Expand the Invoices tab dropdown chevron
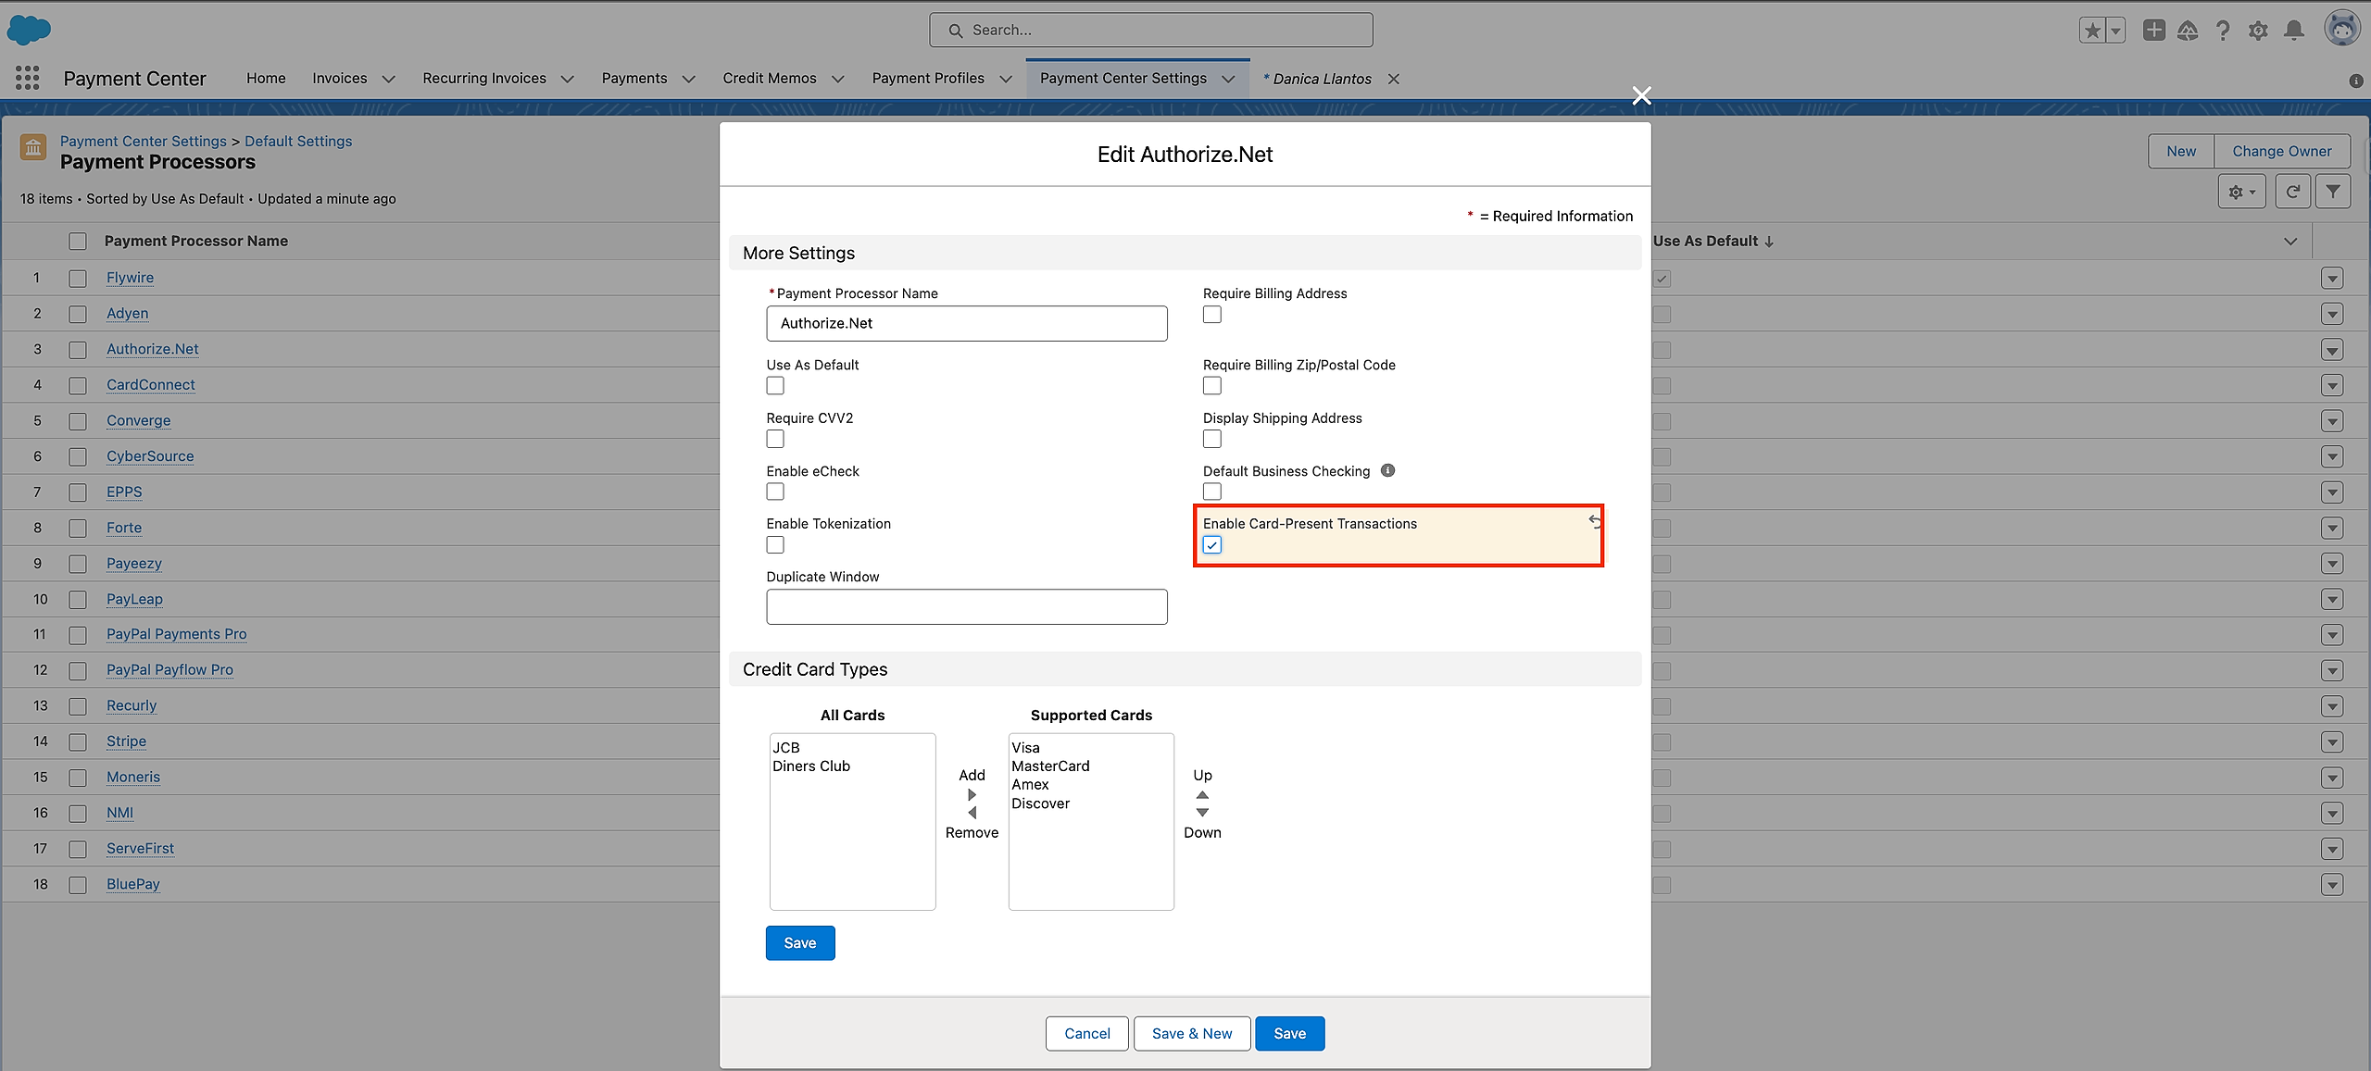Screen dimensions: 2371x1071 pos(389,79)
